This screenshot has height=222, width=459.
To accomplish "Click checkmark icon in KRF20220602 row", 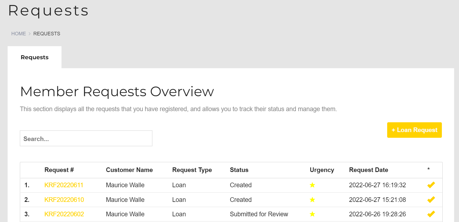I will tap(431, 214).
